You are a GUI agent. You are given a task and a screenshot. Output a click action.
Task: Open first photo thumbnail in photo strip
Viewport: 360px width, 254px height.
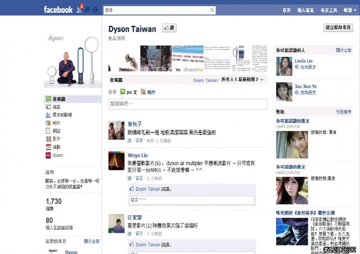tap(124, 58)
